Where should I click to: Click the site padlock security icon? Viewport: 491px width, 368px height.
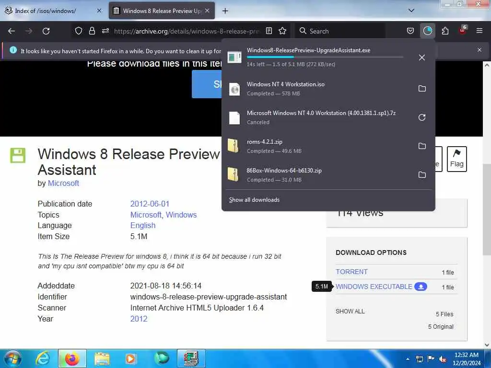coord(92,31)
